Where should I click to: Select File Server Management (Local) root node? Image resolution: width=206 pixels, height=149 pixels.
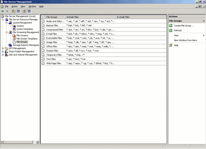click(20, 16)
